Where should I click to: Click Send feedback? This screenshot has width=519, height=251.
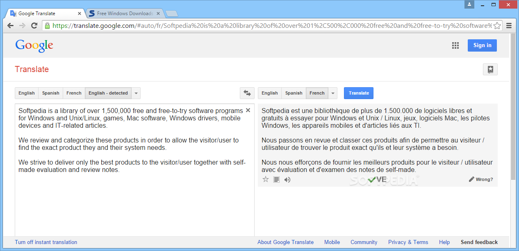coord(479,242)
